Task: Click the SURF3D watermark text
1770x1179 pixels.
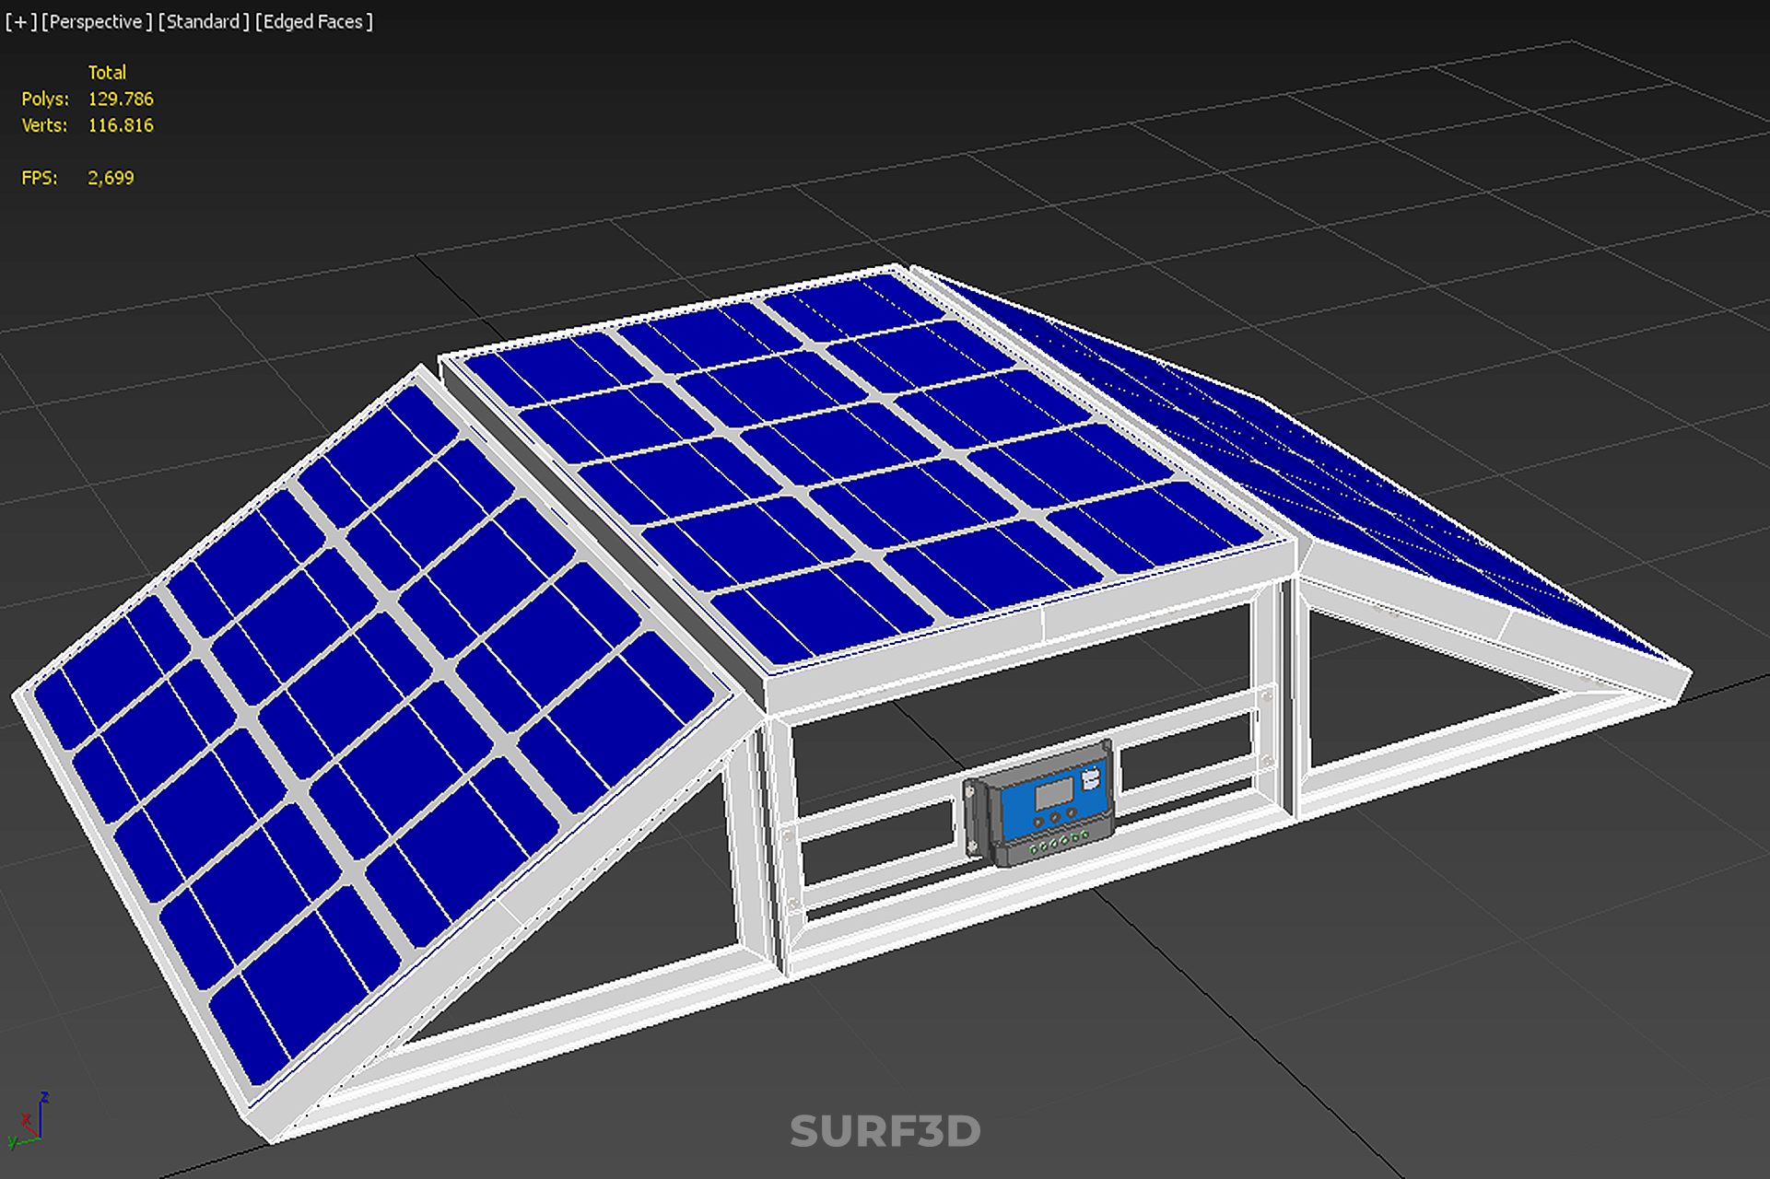Action: (885, 1132)
